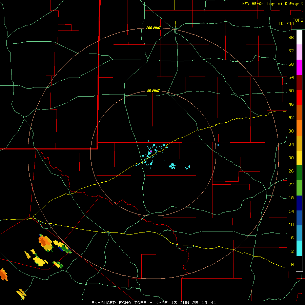Image resolution: width=305 pixels, height=305 pixels.
Task: Click the white swatch in the tops legend
Action: [x=299, y=37]
